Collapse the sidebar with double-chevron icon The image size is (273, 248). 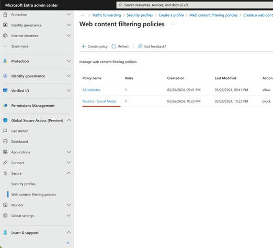pos(68,243)
